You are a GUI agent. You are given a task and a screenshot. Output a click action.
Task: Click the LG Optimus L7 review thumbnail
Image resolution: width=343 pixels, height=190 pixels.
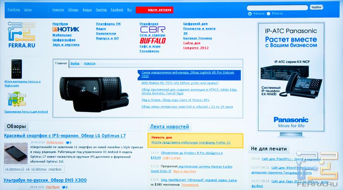pyautogui.click(x=16, y=153)
